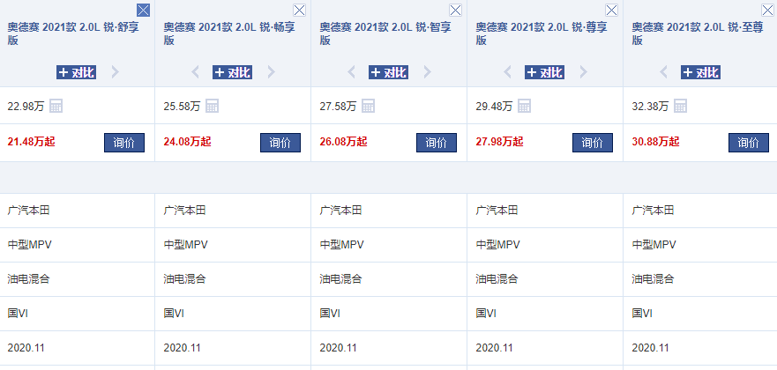
Task: Click guide price 22.98万
Action: click(26, 106)
